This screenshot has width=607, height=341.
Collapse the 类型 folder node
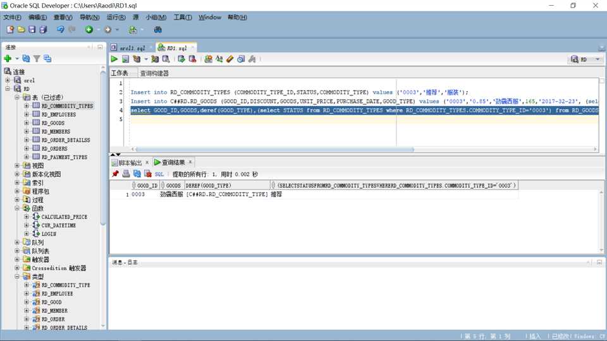17,277
